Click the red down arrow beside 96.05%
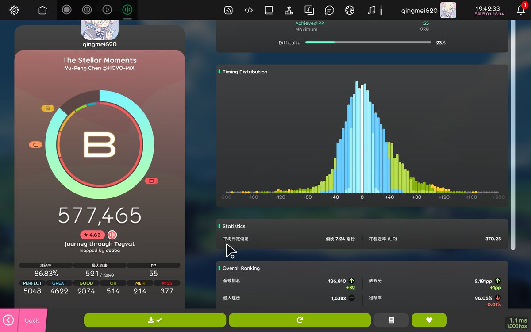Image resolution: width=531 pixels, height=332 pixels. click(498, 298)
